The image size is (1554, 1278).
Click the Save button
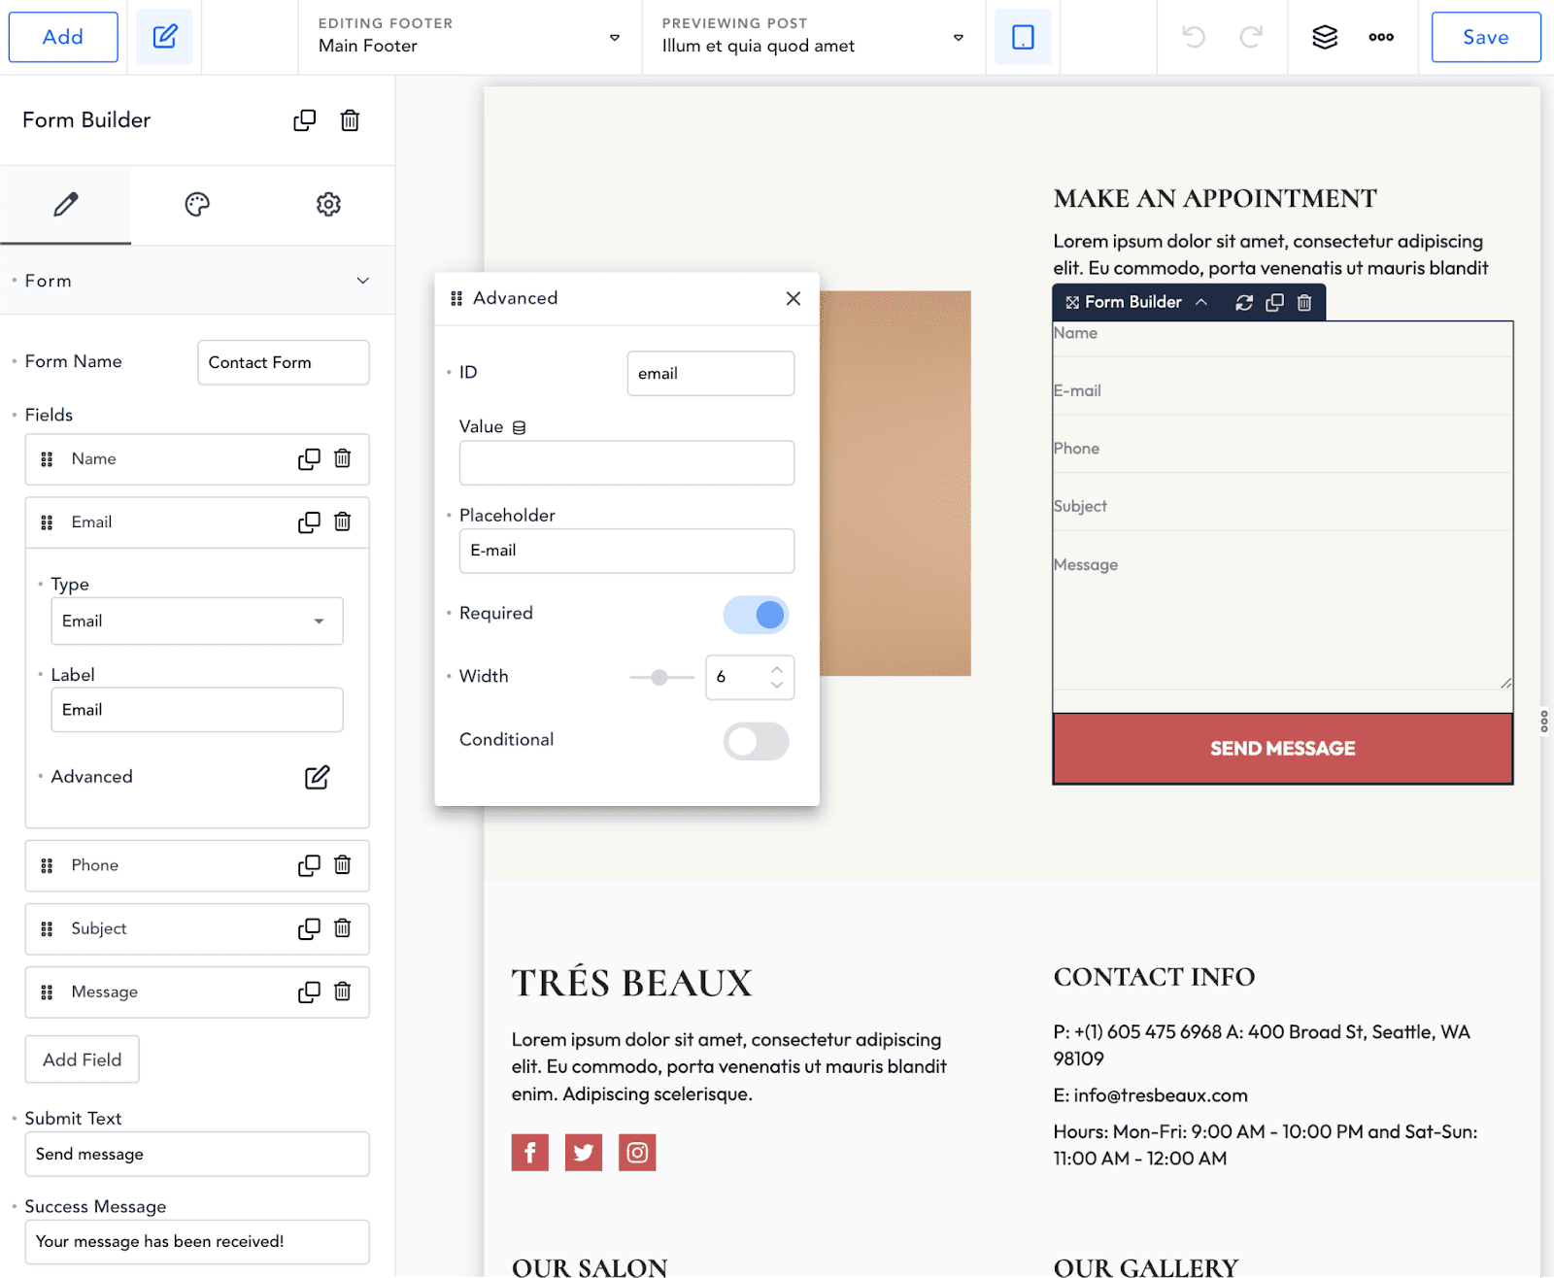1485,37
